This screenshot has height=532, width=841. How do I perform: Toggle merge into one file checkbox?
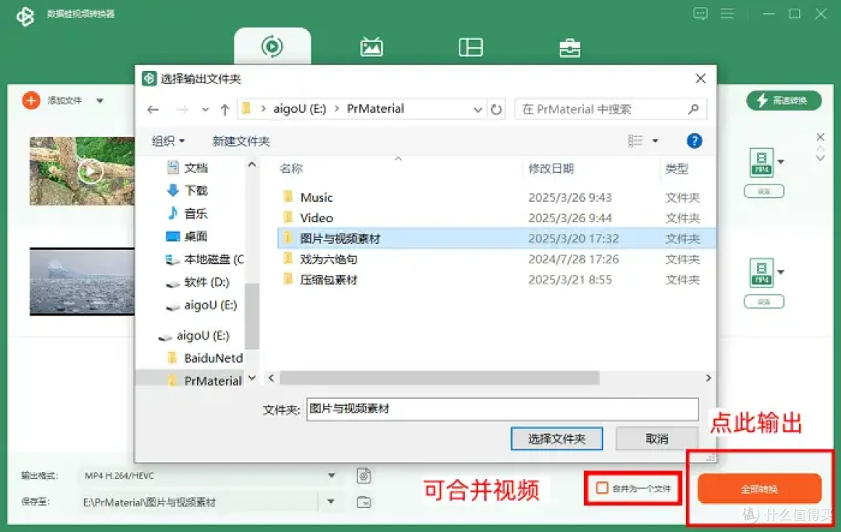point(602,488)
